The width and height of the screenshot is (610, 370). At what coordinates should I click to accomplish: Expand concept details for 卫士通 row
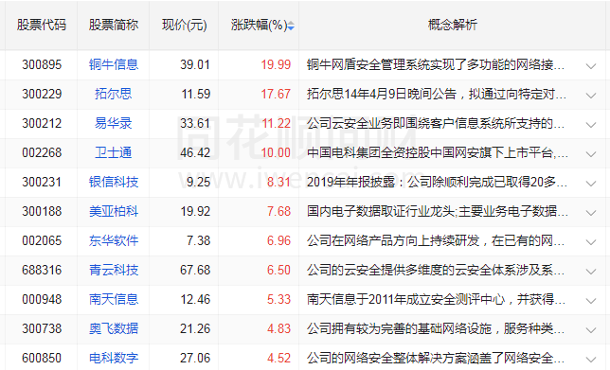pyautogui.click(x=591, y=154)
